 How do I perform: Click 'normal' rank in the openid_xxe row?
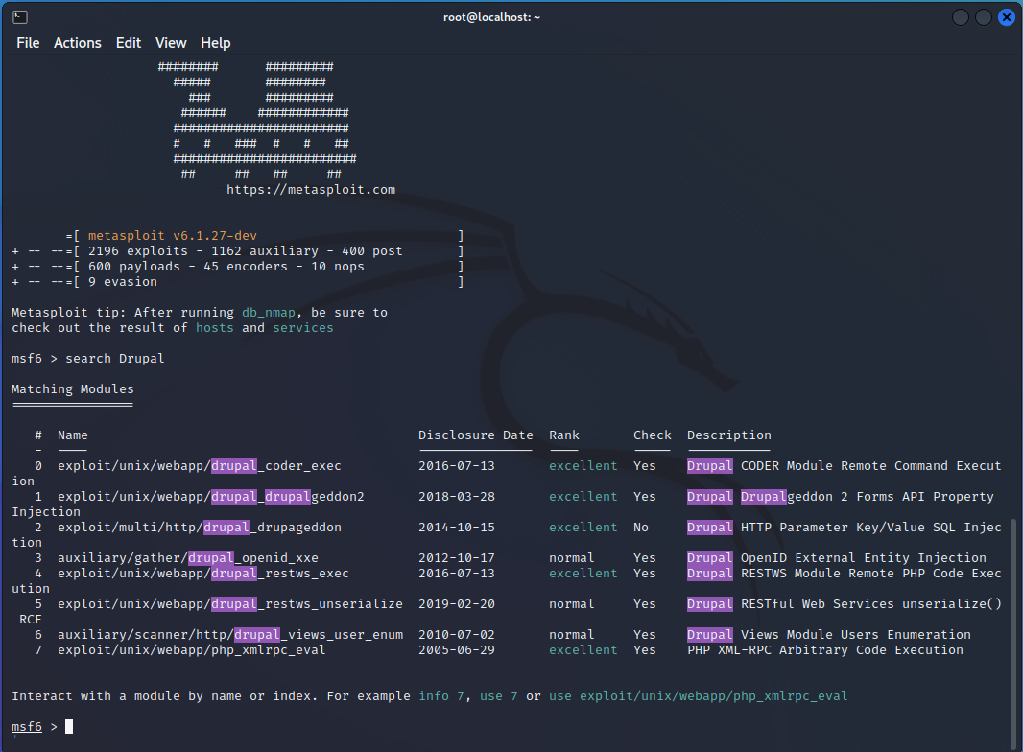pyautogui.click(x=572, y=557)
